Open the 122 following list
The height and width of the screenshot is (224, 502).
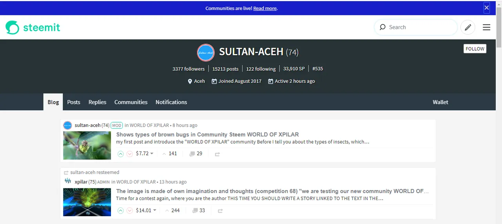click(261, 69)
